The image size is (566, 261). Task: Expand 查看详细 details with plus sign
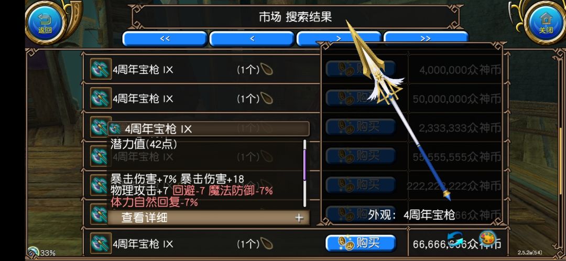[299, 217]
